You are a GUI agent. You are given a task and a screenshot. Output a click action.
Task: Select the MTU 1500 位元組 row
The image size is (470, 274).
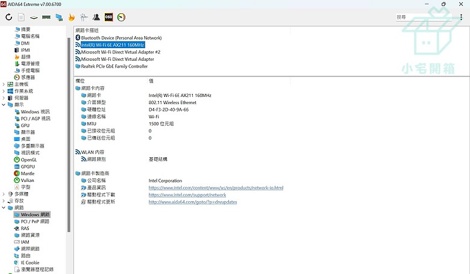point(127,123)
